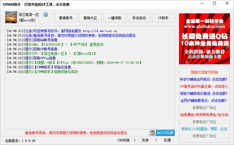This screenshot has width=234, height=145.
Task: Open the sunset avatar thumbnail
Action: 11,17
